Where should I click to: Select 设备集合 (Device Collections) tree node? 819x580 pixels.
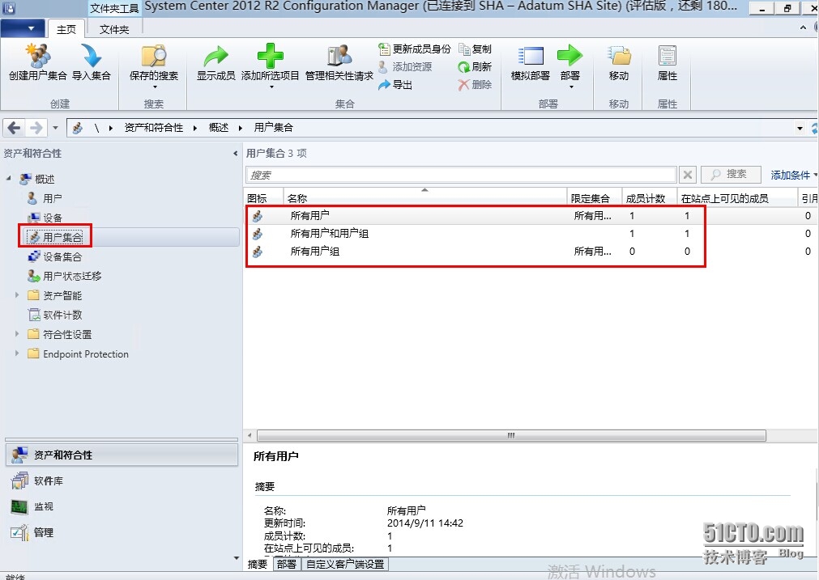55,256
